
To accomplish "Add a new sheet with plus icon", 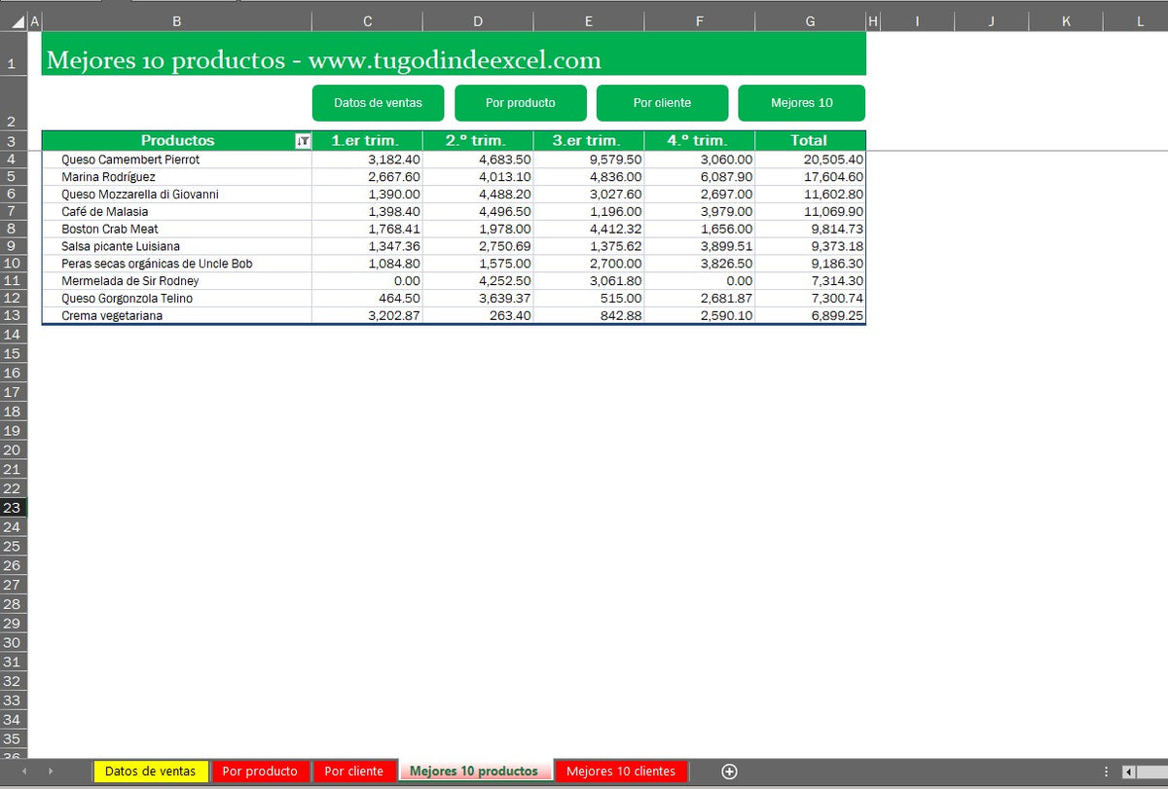I will [729, 771].
